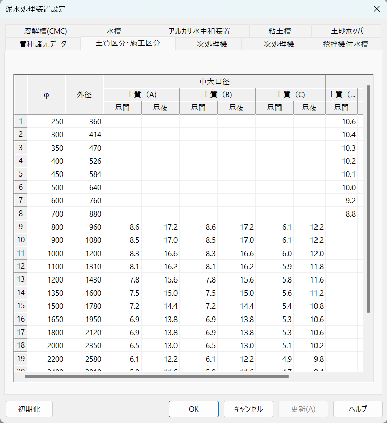Click the 土質 (A) 昼間 cell showing 7.2

click(122, 306)
